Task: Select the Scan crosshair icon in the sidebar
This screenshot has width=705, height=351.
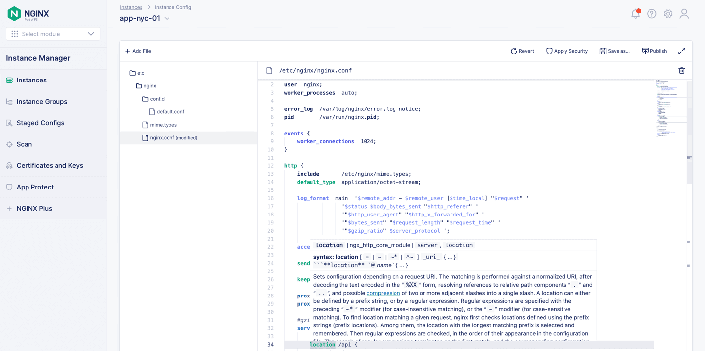Action: tap(8, 144)
